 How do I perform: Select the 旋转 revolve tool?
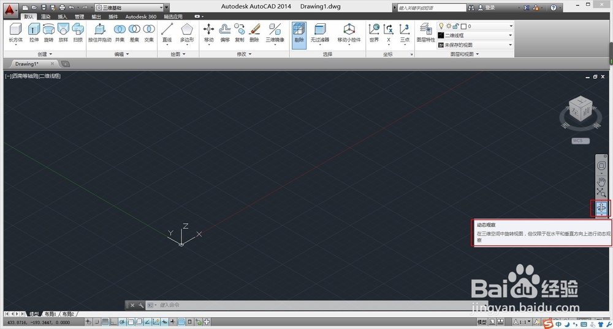coord(48,33)
